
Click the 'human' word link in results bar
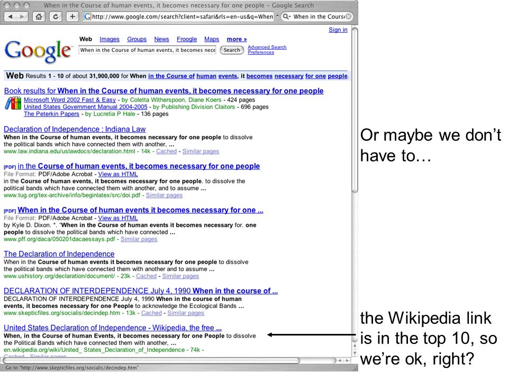point(206,76)
